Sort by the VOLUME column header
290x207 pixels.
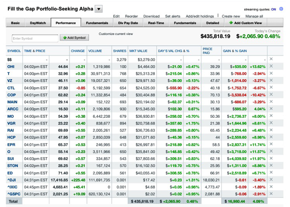(x=95, y=51)
